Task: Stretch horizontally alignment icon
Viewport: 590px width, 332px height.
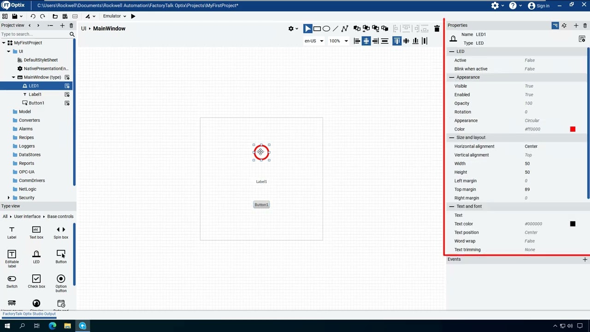Action: click(x=384, y=41)
